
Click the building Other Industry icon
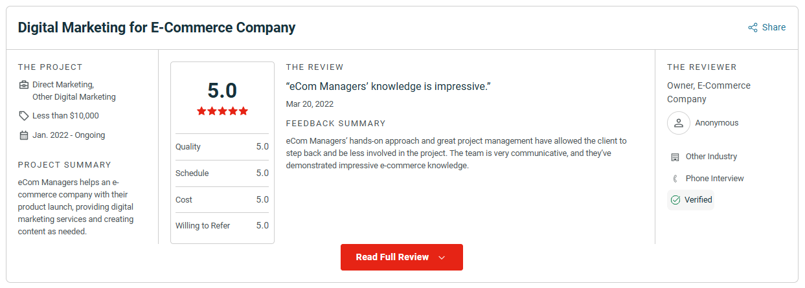[675, 157]
